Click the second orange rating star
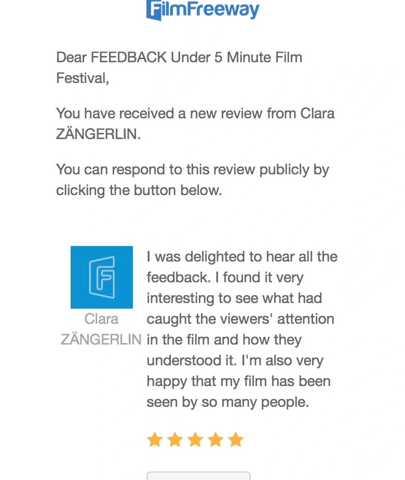This screenshot has height=480, width=405. click(x=175, y=440)
